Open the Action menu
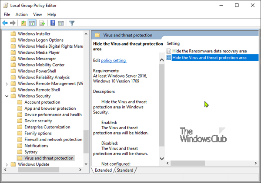Image resolution: width=261 pixels, height=183 pixels. (21, 14)
